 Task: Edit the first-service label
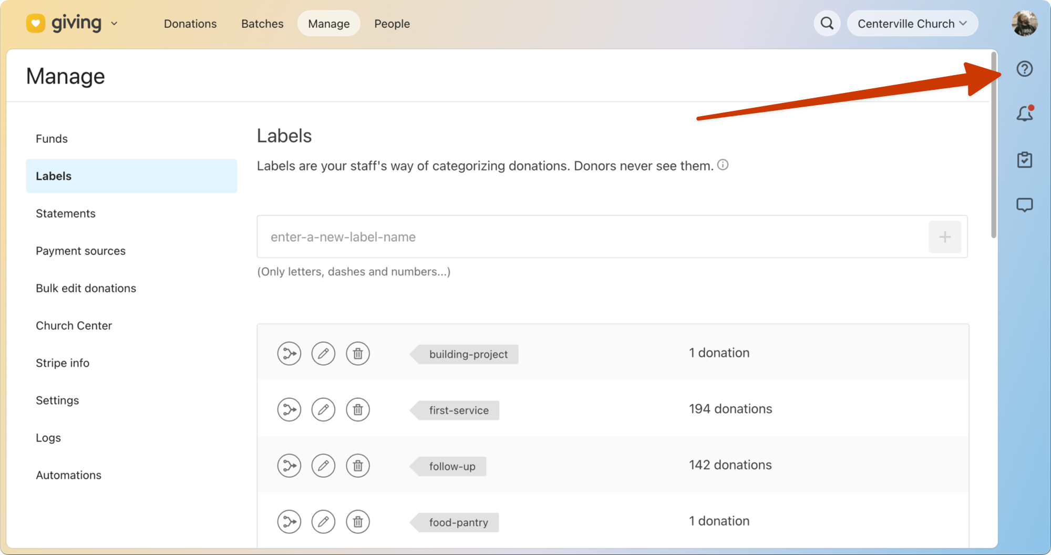(323, 410)
